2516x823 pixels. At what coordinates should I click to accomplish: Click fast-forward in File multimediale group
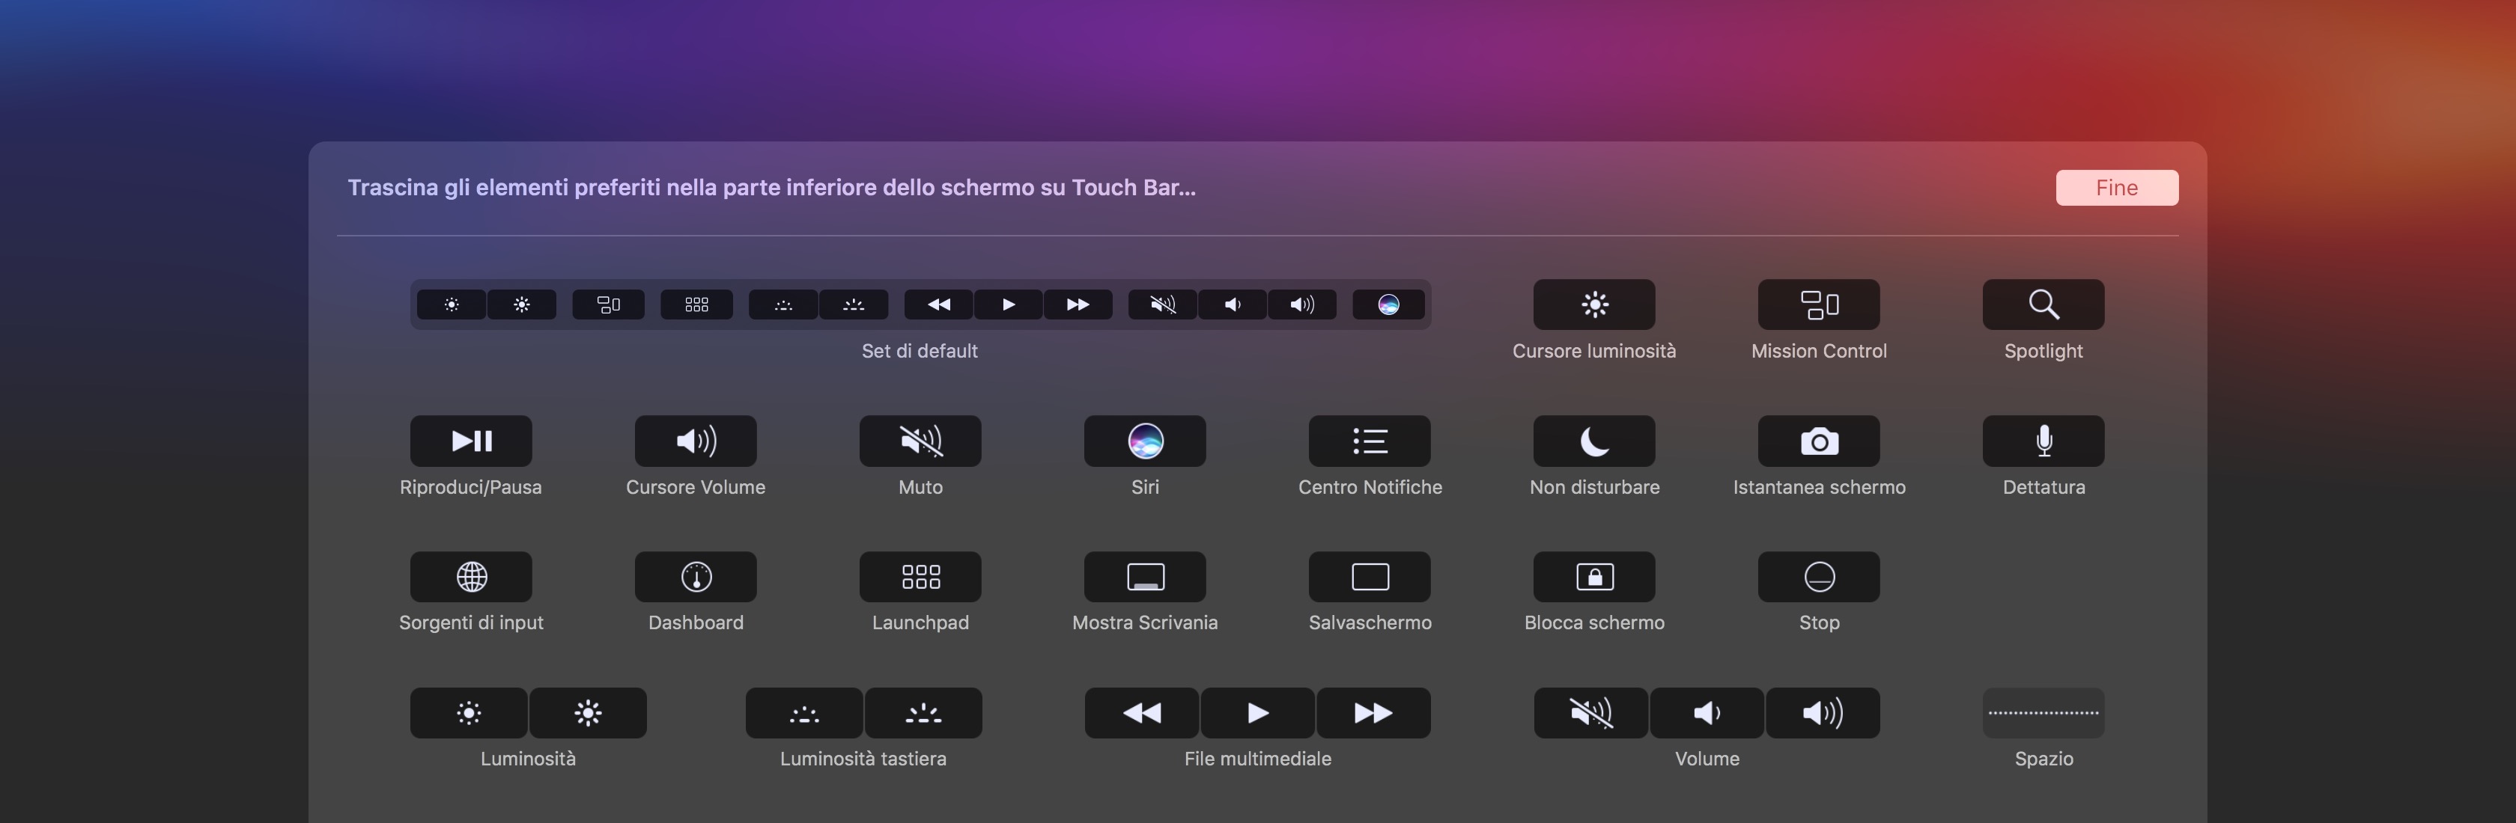click(1373, 713)
